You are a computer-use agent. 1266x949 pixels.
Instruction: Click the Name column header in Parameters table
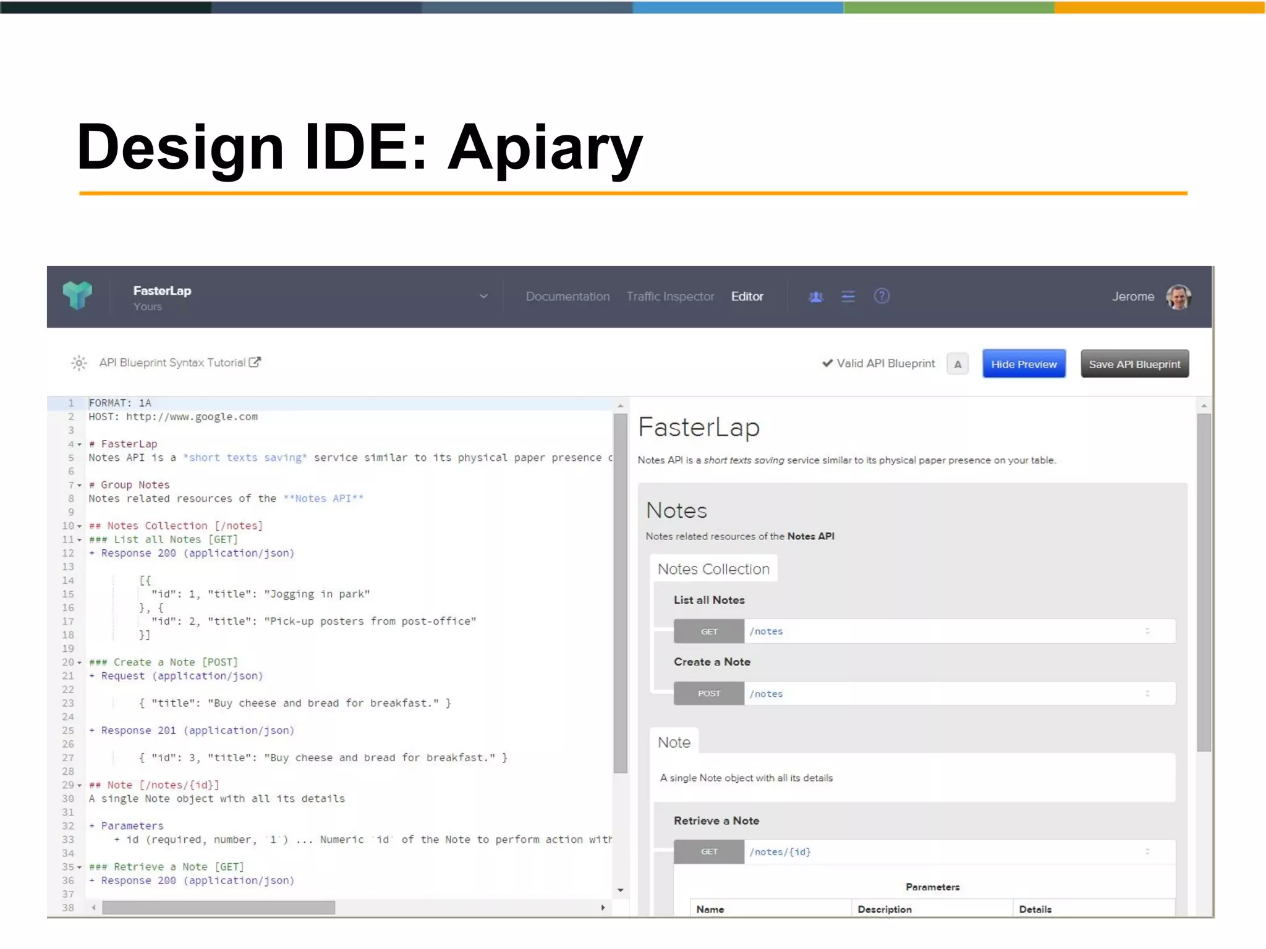coord(710,909)
